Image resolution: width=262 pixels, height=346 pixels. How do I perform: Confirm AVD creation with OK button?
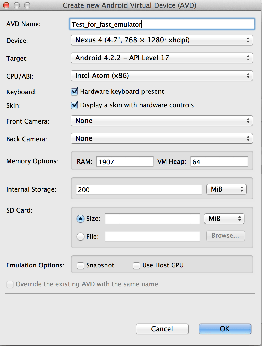[x=225, y=329]
